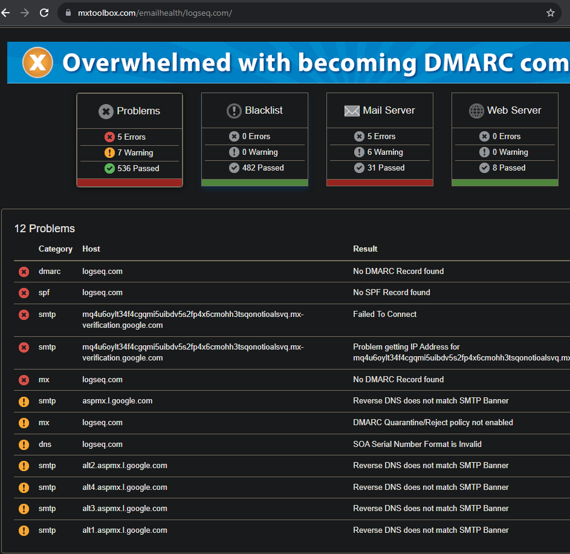Click DMARC Quarantine/Reject policy not enabled result
570x554 pixels.
point(433,422)
